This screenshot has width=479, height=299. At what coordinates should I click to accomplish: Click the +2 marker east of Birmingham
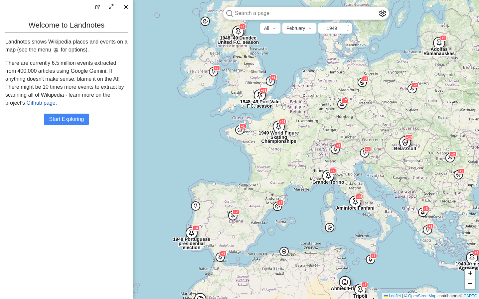(x=270, y=81)
